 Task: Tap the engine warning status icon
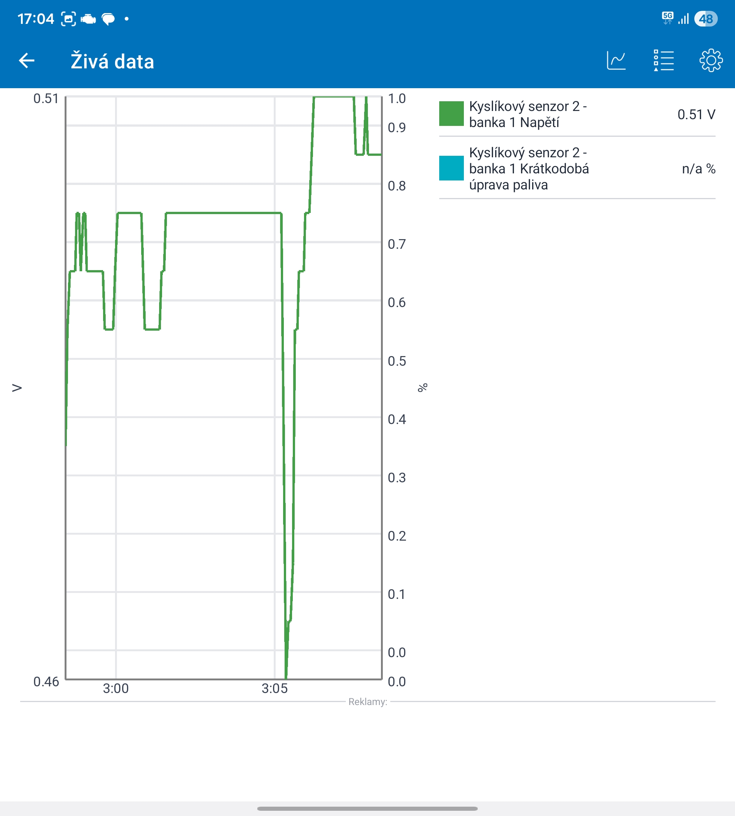coord(89,19)
